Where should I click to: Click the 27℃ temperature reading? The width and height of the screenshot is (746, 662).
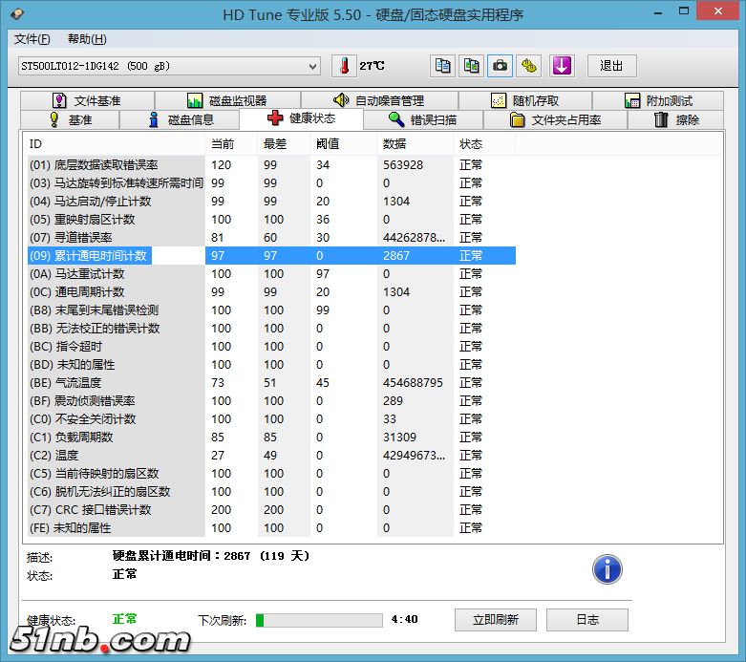click(372, 66)
